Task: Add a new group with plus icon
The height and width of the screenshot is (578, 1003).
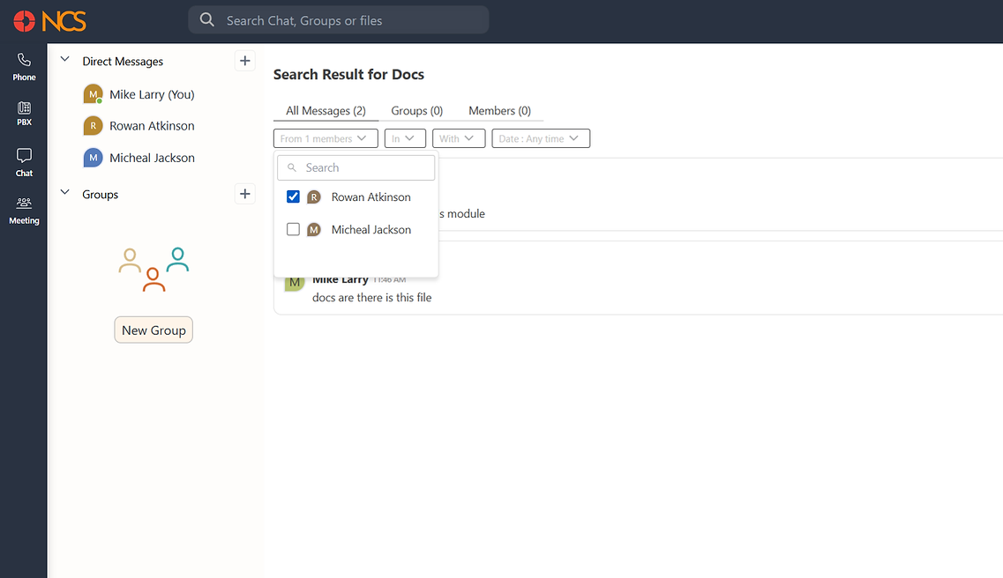Action: tap(244, 194)
